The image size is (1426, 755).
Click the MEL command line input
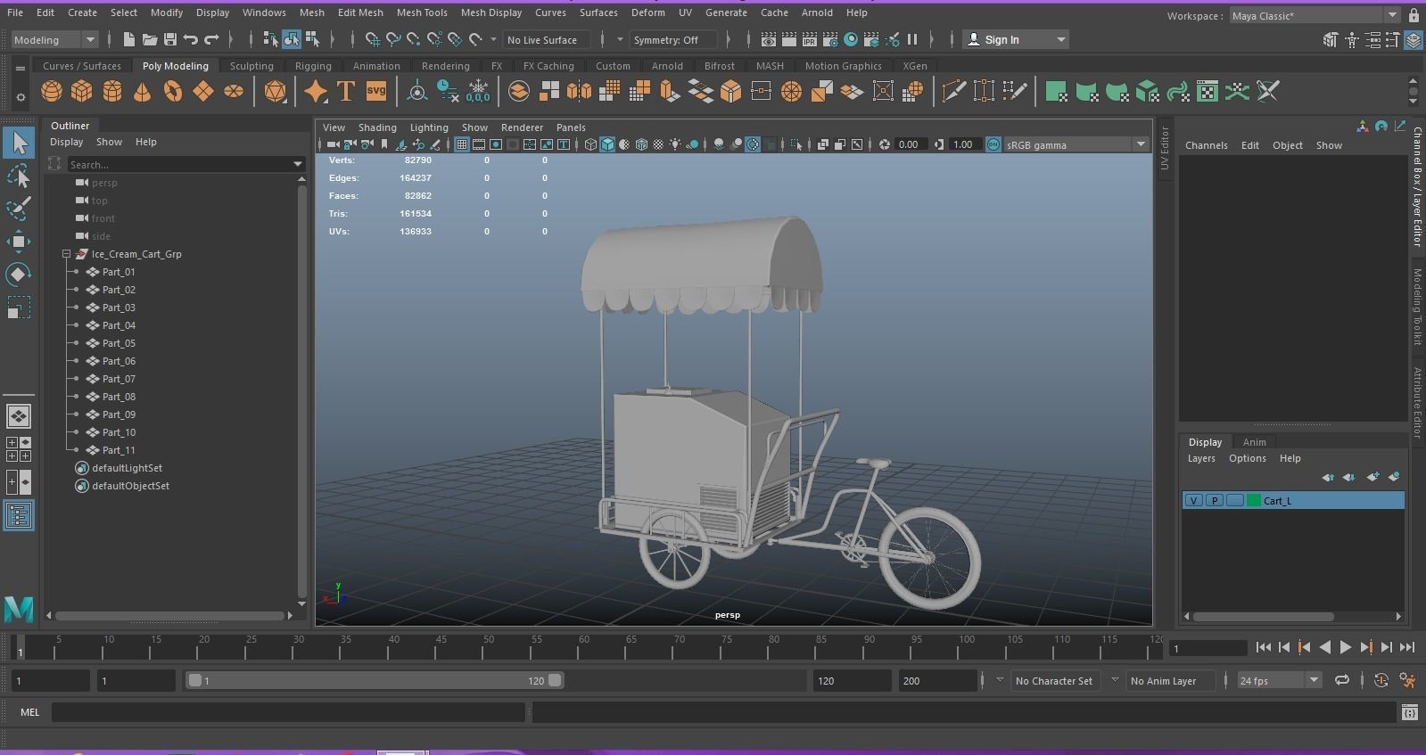pyautogui.click(x=288, y=712)
